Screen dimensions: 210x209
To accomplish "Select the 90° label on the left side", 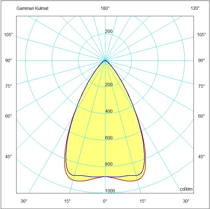I will pyautogui.click(x=9, y=60).
